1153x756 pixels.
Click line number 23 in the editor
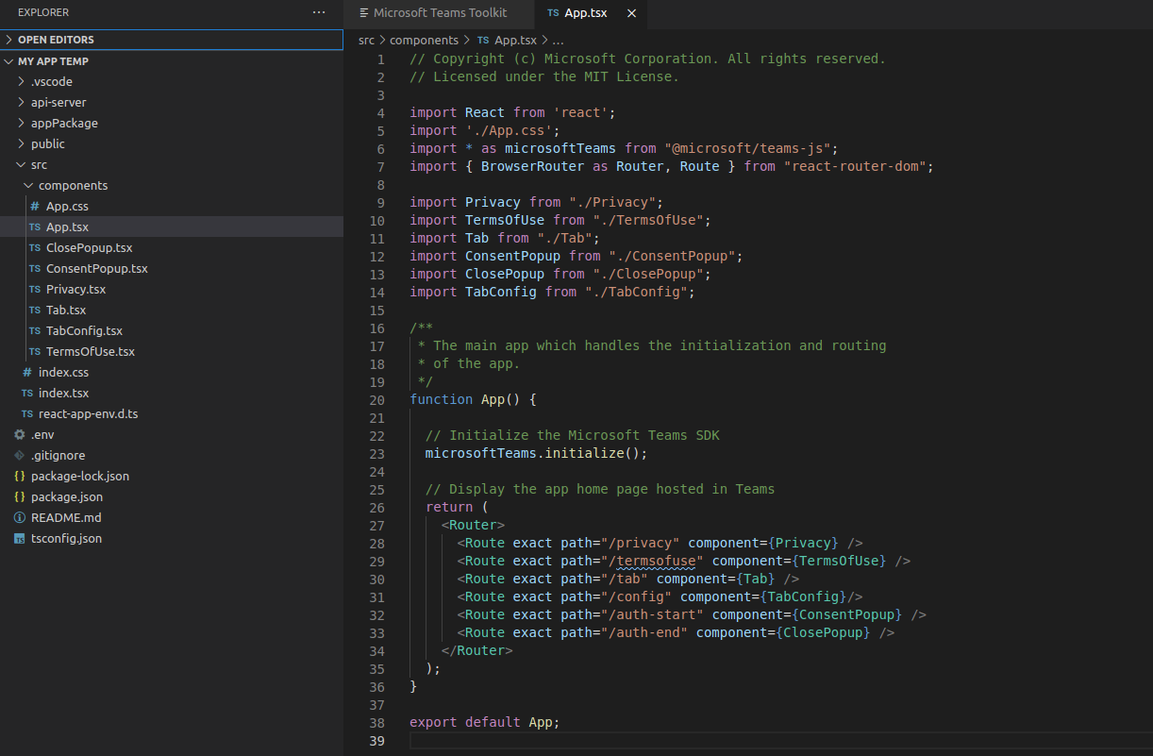[x=376, y=453]
